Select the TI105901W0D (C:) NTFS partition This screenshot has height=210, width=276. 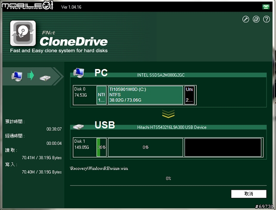click(145, 95)
